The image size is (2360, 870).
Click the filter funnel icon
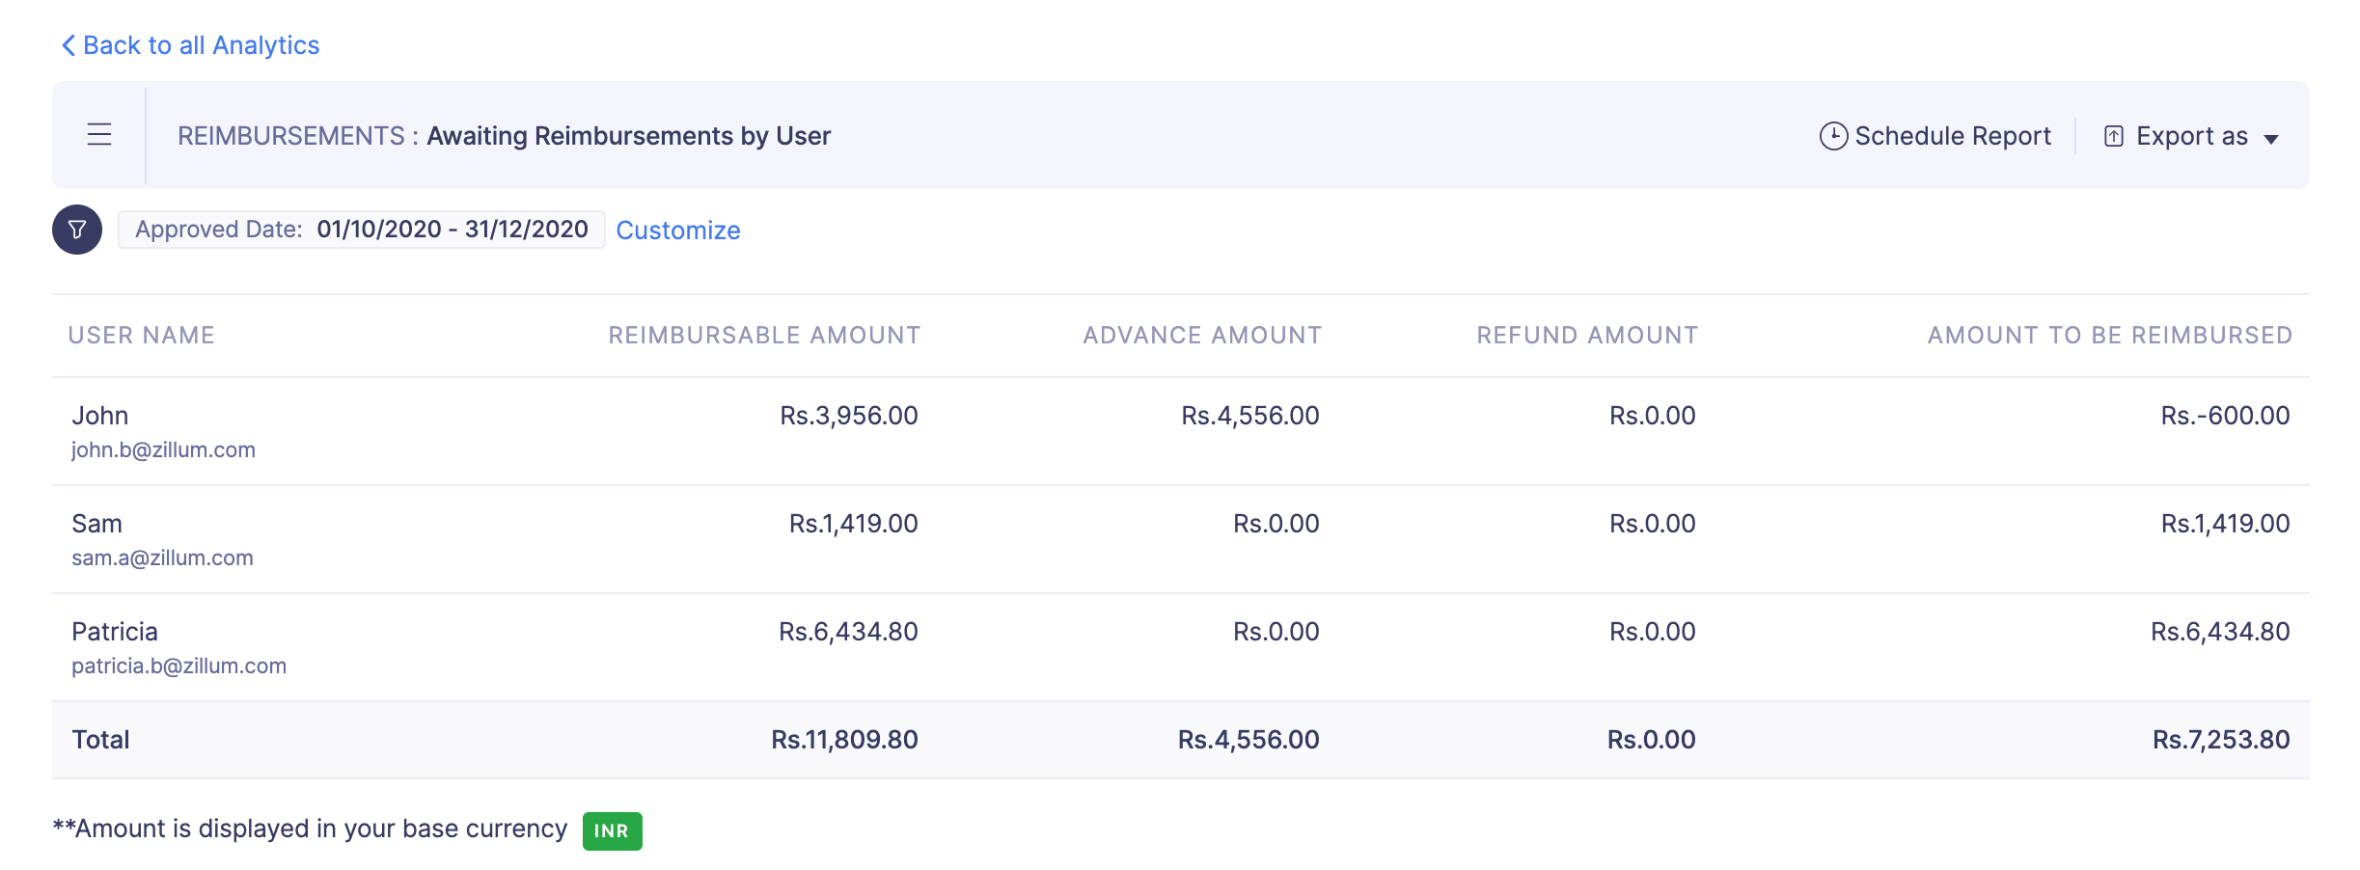point(77,230)
